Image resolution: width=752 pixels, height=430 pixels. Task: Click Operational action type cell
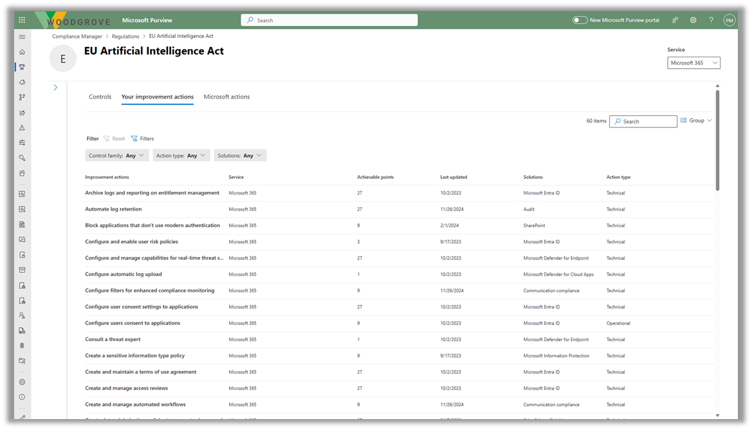(618, 323)
